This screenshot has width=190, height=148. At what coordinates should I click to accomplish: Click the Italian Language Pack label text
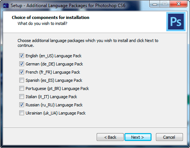pyautogui.click(x=51, y=97)
